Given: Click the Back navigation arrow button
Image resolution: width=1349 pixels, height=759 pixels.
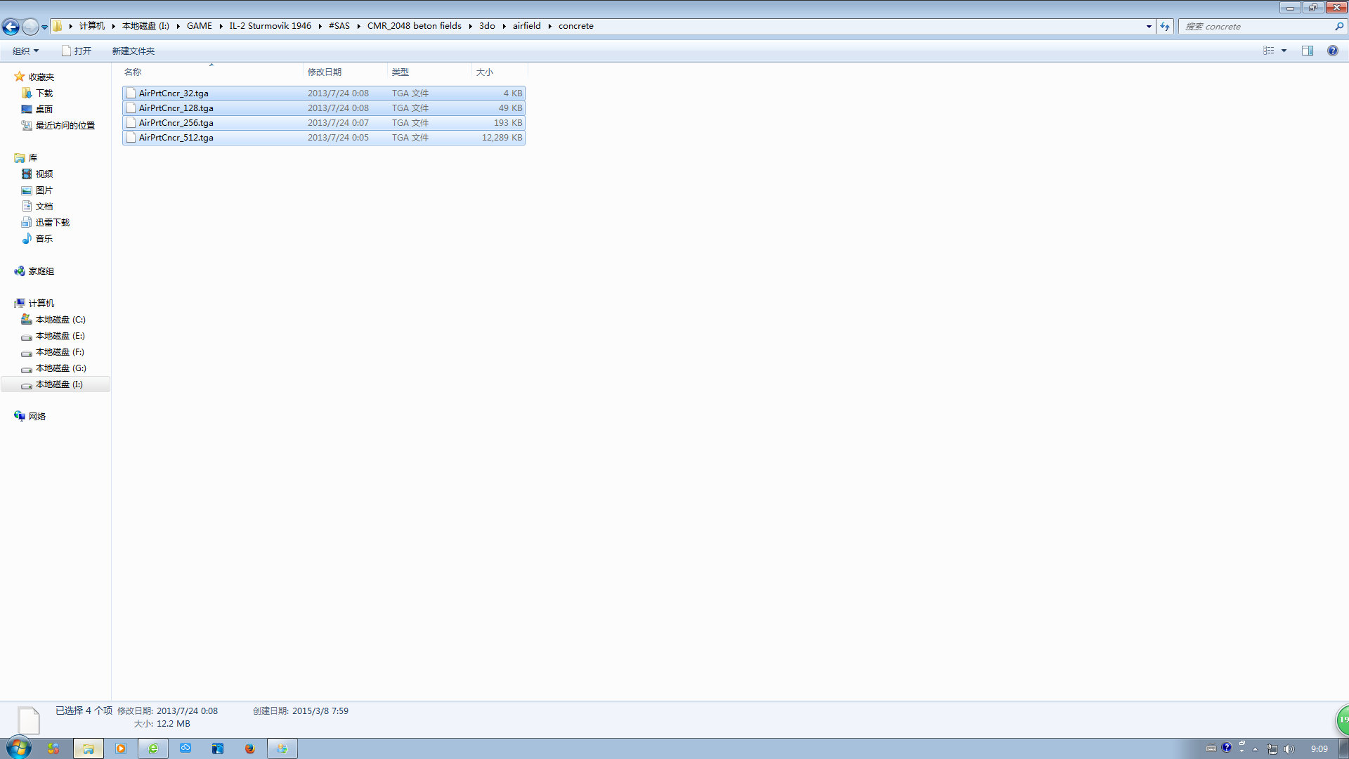Looking at the screenshot, I should click(x=11, y=27).
